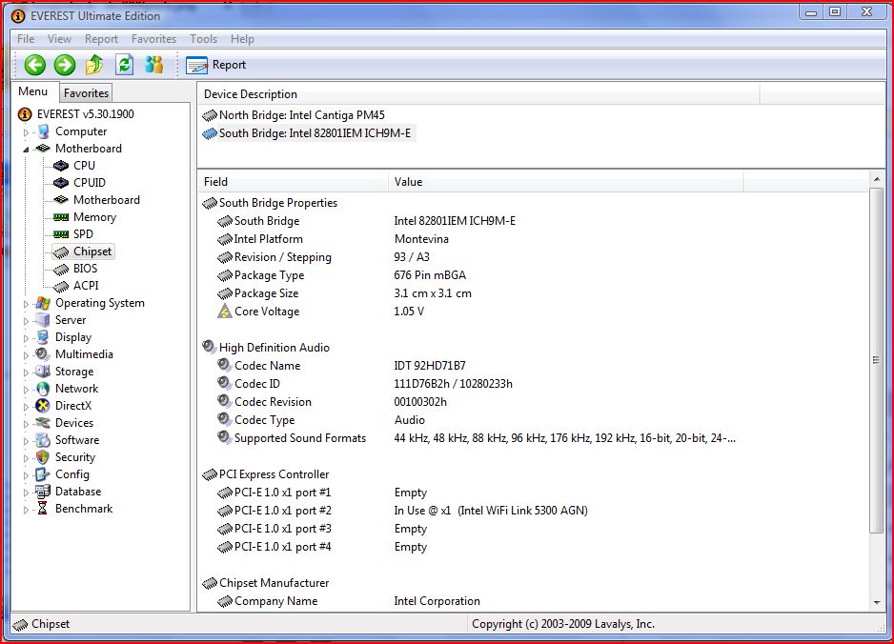Select the CPU chip icon in tree
Viewport: 894px width, 644px height.
coord(61,166)
